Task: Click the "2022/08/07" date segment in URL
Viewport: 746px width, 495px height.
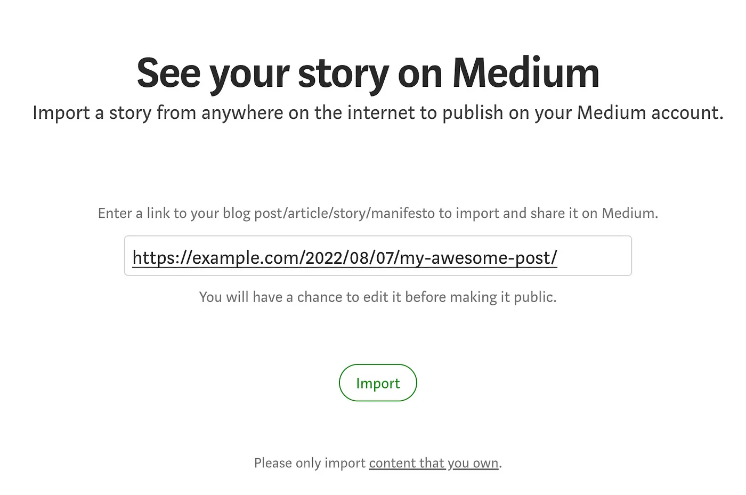Action: 349,258
